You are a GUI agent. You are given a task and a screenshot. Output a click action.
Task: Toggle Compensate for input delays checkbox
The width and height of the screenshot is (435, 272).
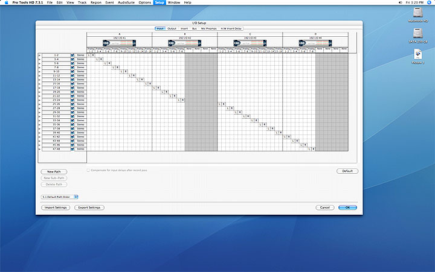click(x=88, y=170)
